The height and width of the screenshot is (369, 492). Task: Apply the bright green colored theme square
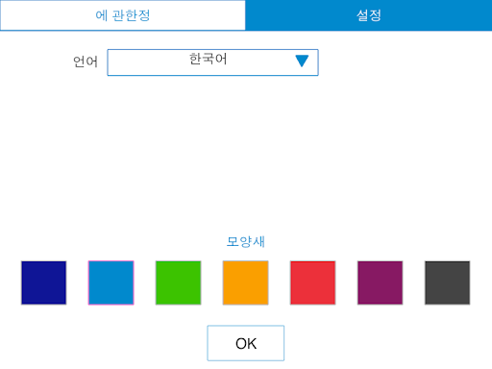(x=179, y=283)
